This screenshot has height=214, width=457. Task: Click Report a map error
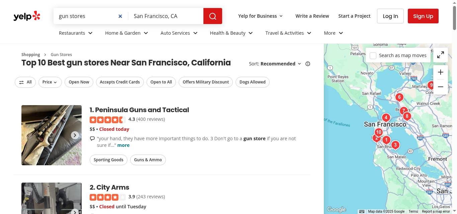click(x=436, y=211)
